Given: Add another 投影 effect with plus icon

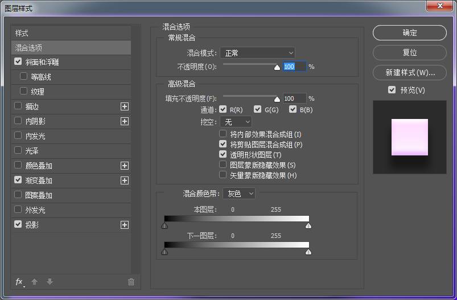Looking at the screenshot, I should [x=125, y=225].
